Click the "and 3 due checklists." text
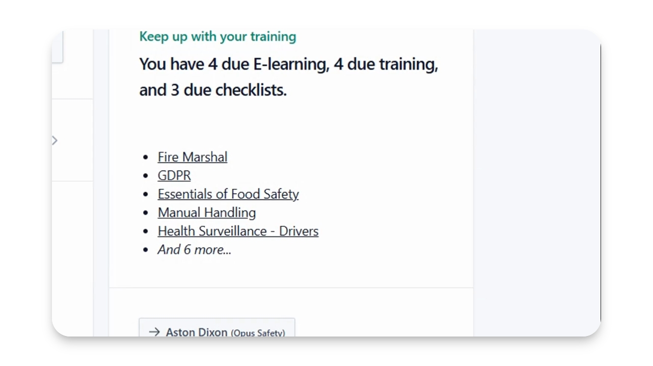The image size is (653, 366). (213, 90)
